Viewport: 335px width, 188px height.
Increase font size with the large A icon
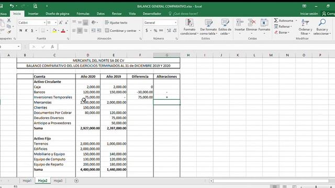point(61,22)
